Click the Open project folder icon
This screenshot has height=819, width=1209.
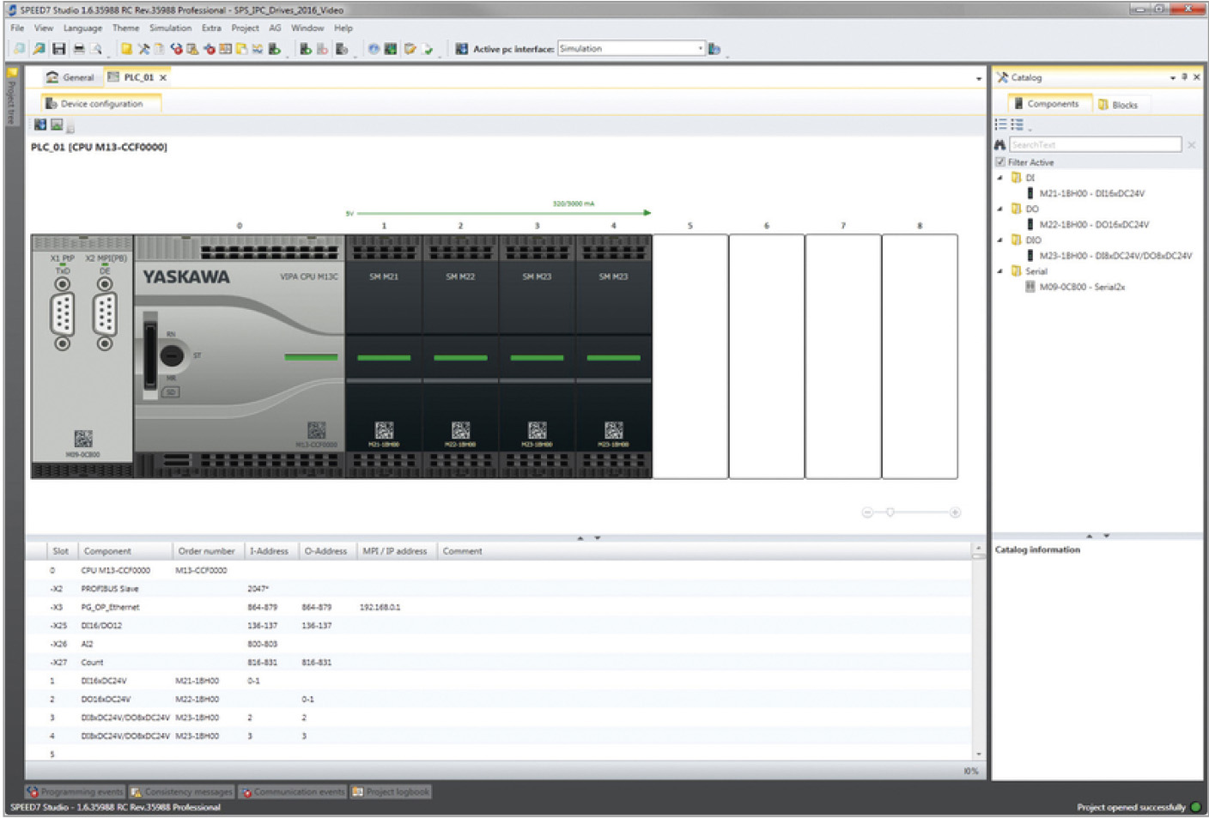coord(39,49)
